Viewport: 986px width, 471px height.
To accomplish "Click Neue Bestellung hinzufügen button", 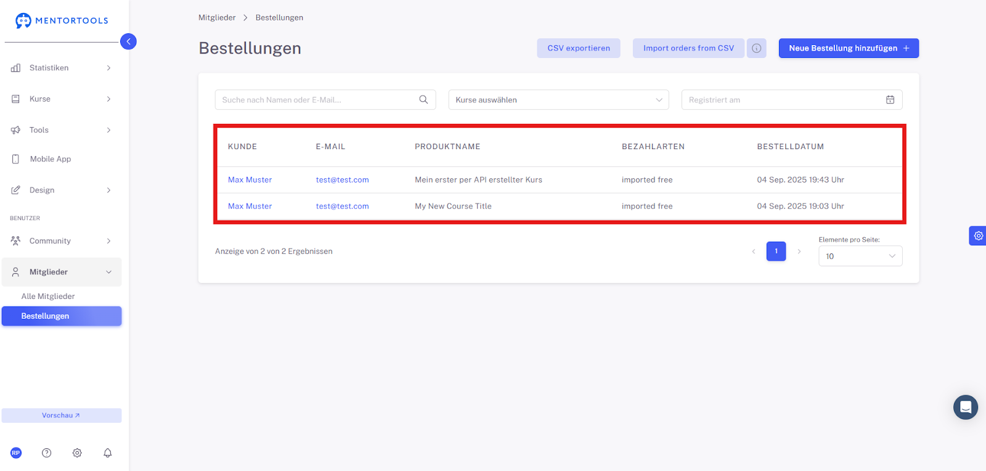I will tap(849, 48).
